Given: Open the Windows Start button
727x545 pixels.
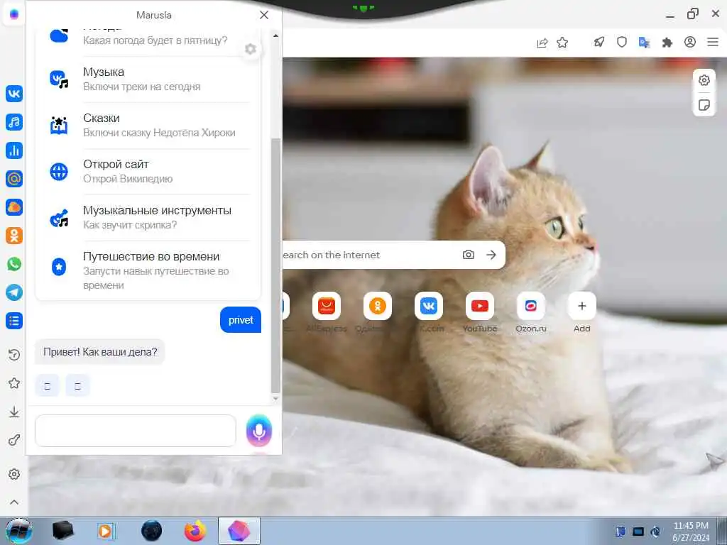Looking at the screenshot, I should point(18,531).
